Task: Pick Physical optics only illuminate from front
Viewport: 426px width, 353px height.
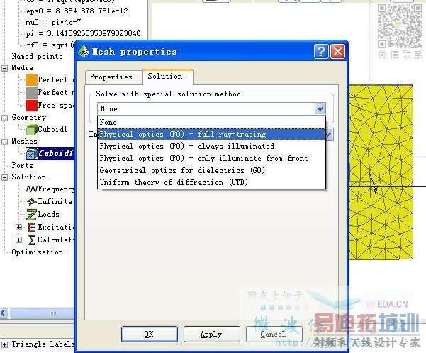Action: (x=211, y=159)
